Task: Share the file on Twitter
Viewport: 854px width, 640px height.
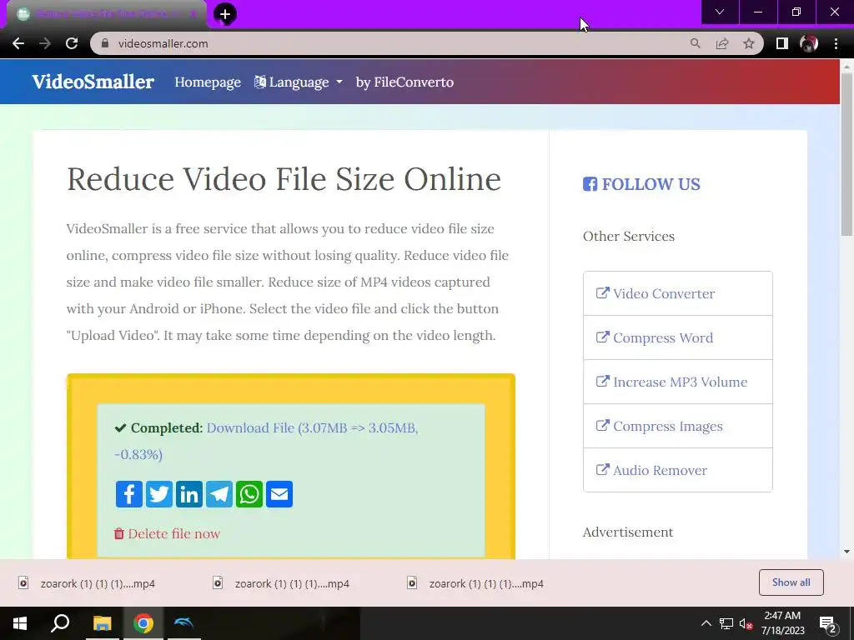Action: pos(159,494)
